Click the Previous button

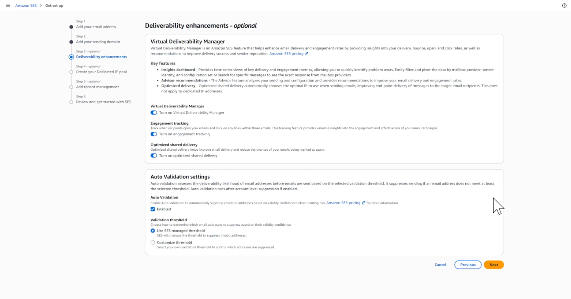point(468,265)
